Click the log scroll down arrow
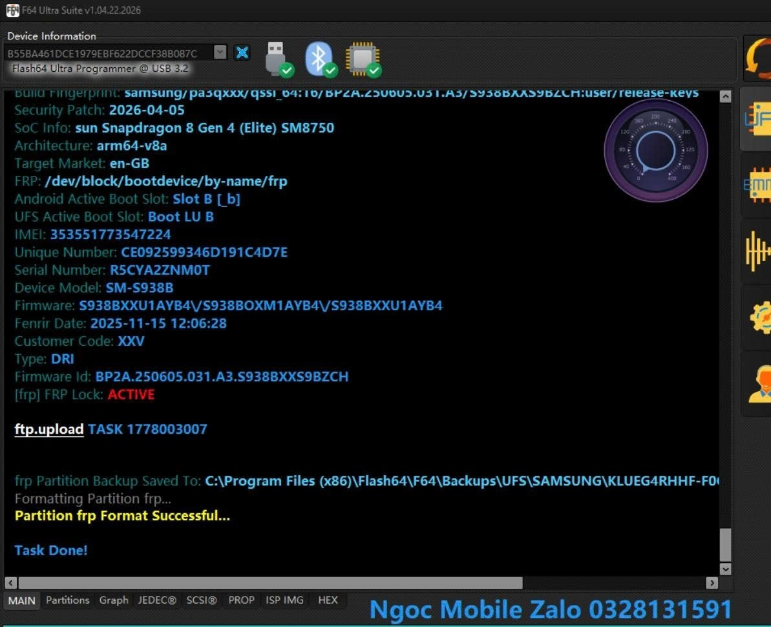This screenshot has width=771, height=627. [725, 569]
